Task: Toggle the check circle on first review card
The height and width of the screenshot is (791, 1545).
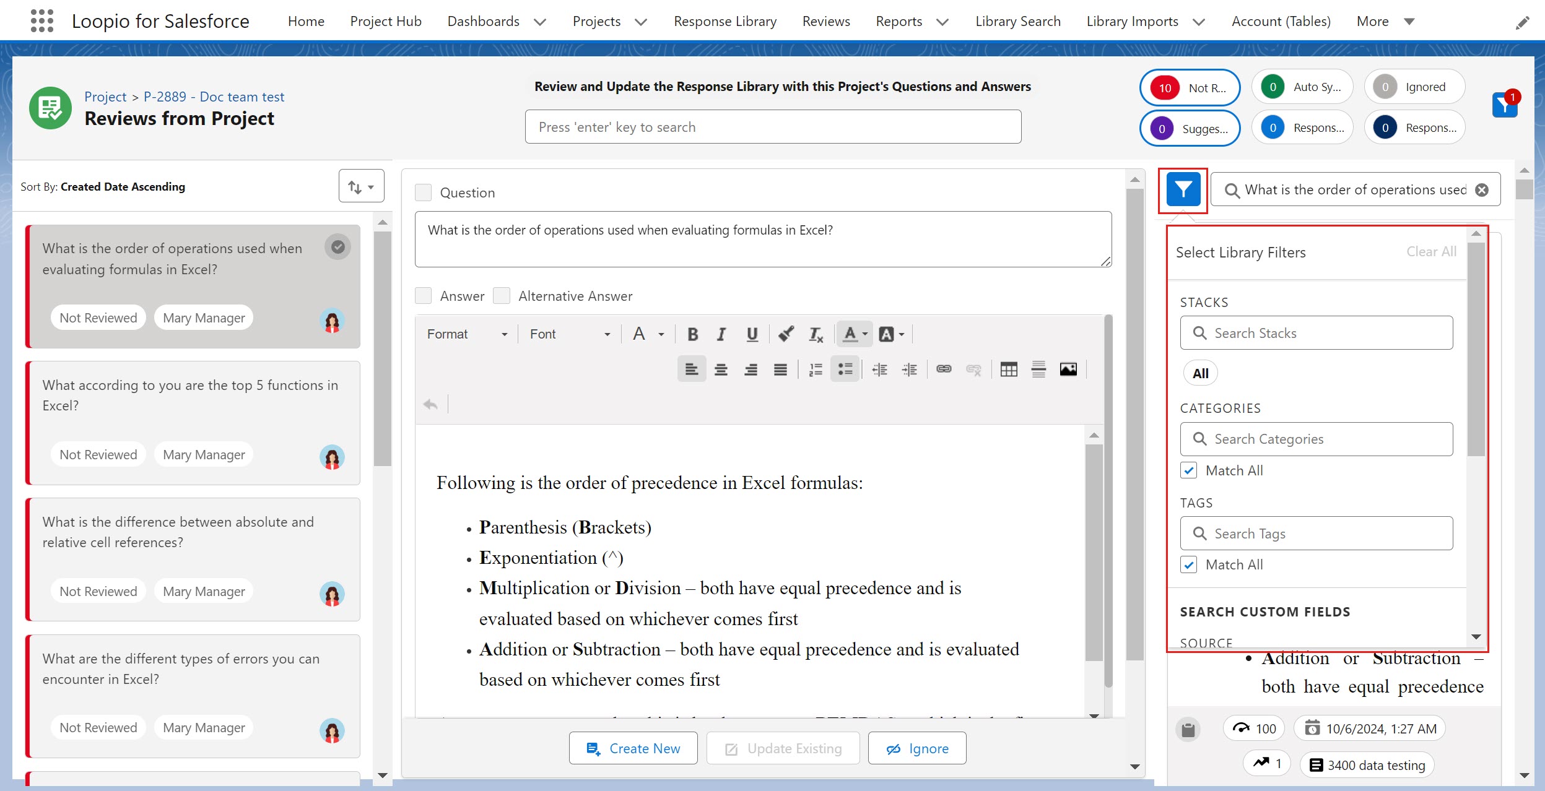Action: pyautogui.click(x=337, y=247)
